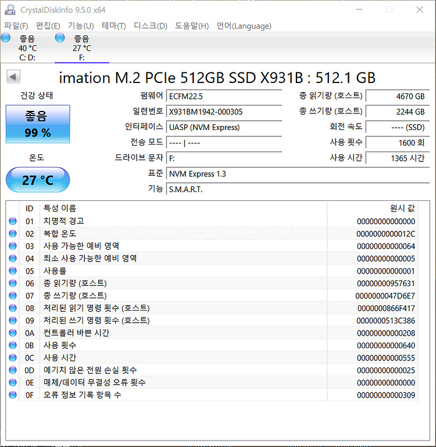
Task: Click the 27 °C temperature button
Action: click(x=38, y=180)
